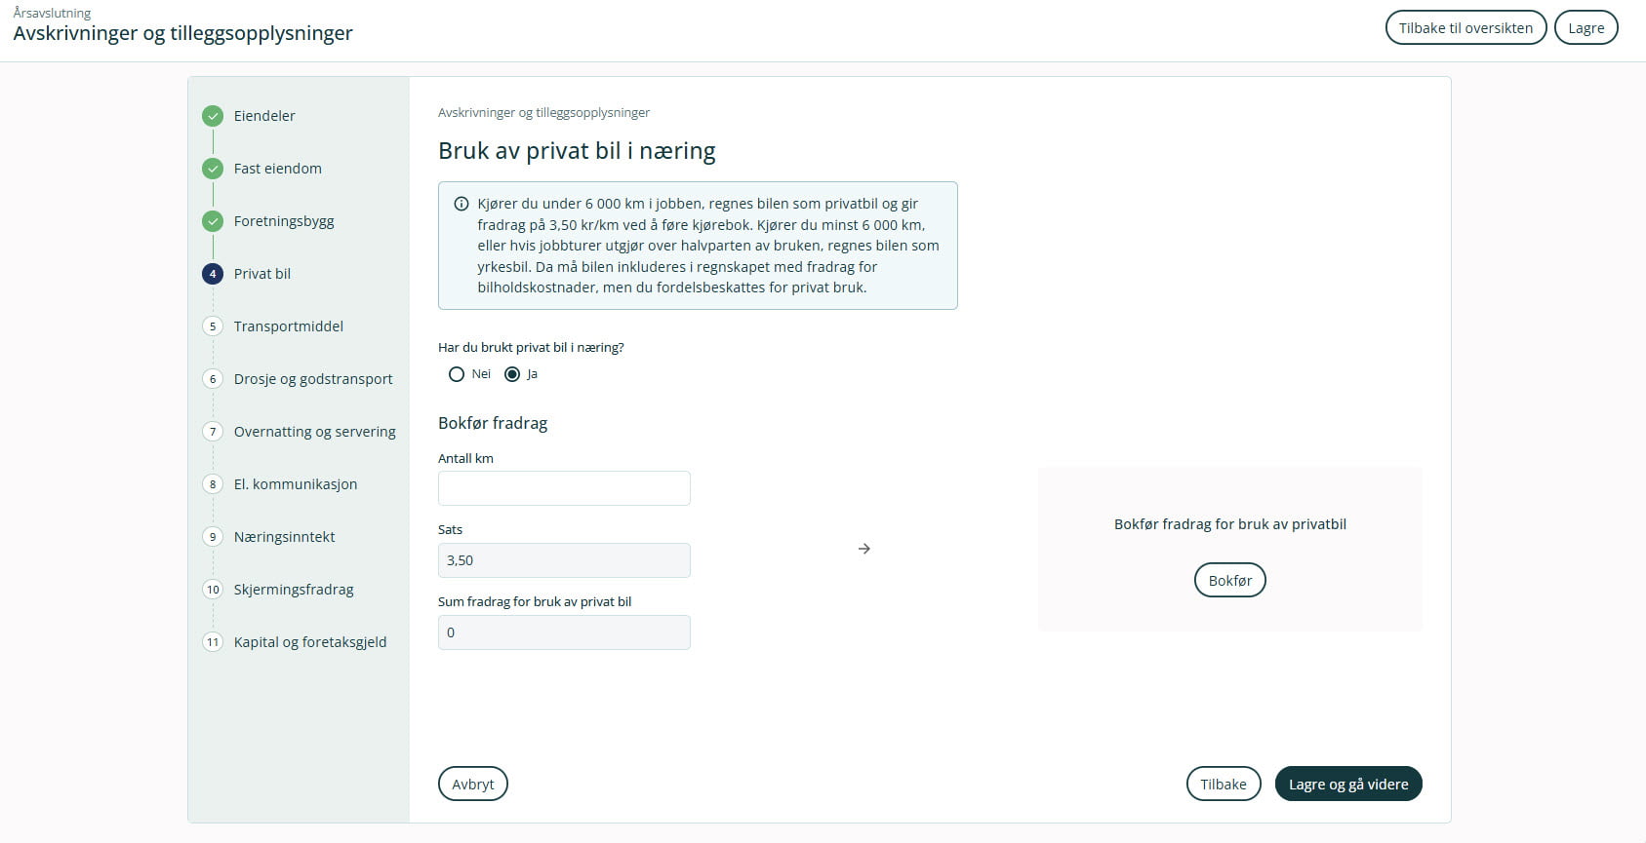Select the Nei radio button
This screenshot has height=843, width=1646.
click(457, 374)
